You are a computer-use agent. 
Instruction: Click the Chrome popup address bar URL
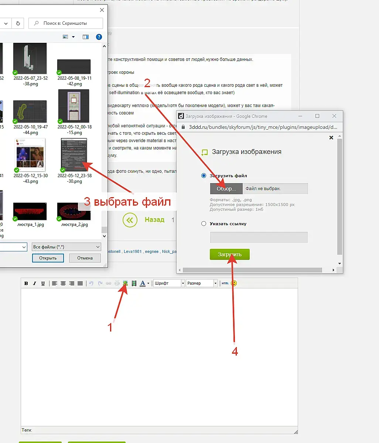(263, 127)
